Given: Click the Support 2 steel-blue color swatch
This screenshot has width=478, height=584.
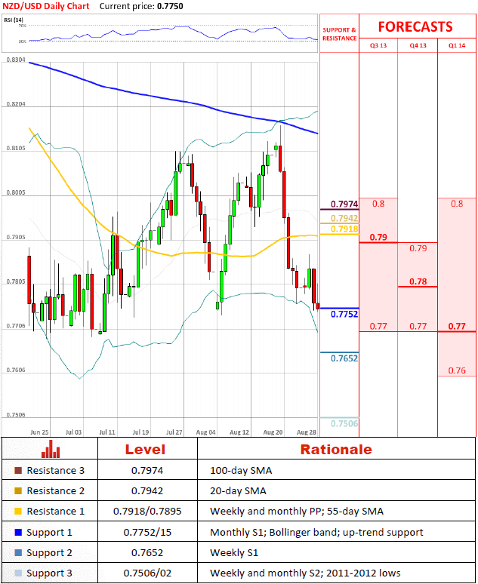Looking at the screenshot, I should [18, 553].
